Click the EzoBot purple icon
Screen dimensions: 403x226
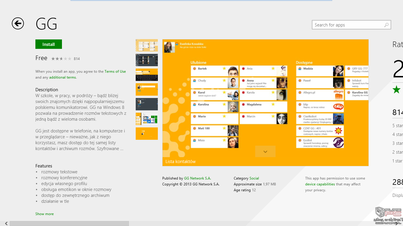point(338,143)
